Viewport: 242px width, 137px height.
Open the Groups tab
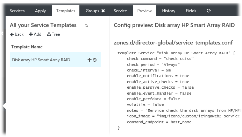[92, 11]
